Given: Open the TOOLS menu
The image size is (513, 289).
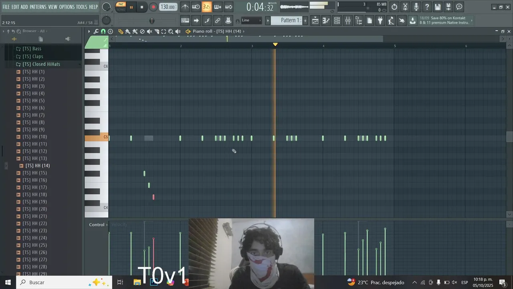Looking at the screenshot, I should coord(81,7).
